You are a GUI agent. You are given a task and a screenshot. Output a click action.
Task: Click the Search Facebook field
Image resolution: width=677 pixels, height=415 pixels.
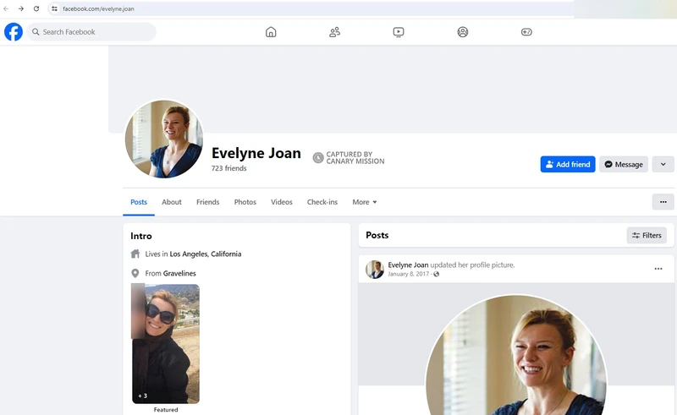pos(91,32)
